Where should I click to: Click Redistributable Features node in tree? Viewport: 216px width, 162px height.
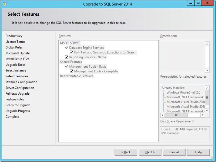pos(77,76)
